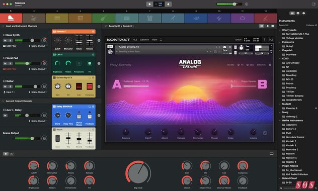Toggle the Delay BRIGADE power button

tap(90, 107)
